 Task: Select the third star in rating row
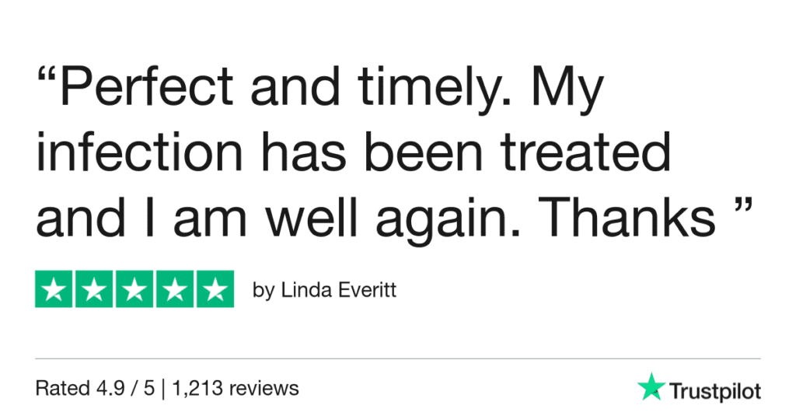pyautogui.click(x=134, y=289)
